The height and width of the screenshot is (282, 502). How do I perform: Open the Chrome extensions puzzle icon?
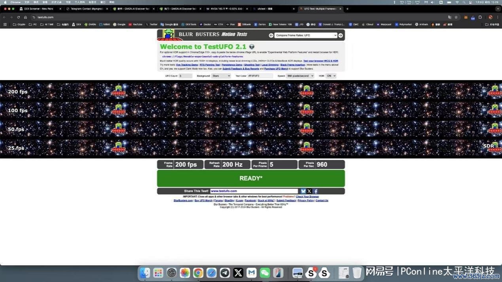pyautogui.click(x=480, y=17)
